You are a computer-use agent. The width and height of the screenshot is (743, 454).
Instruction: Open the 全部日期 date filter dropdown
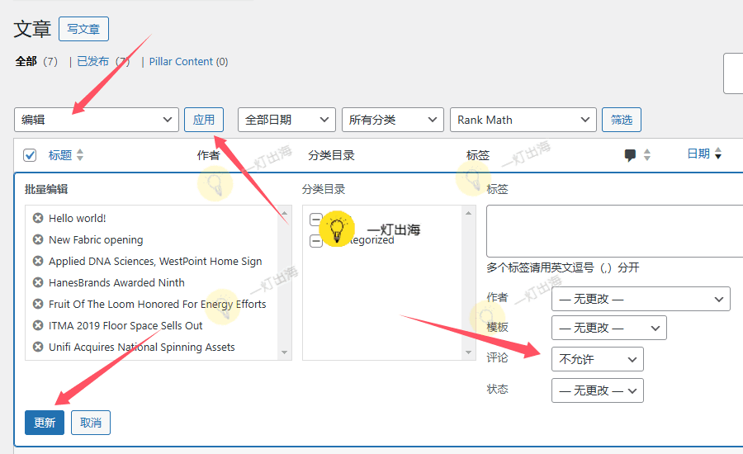[286, 120]
